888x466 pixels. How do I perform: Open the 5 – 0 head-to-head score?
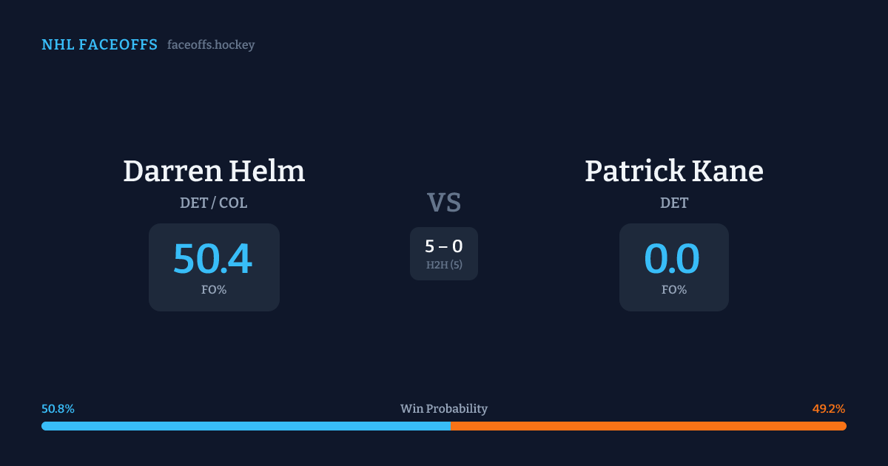(x=444, y=247)
